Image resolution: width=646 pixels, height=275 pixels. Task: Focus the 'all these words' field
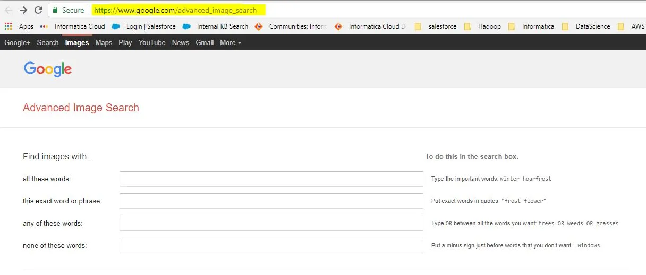[x=271, y=179]
